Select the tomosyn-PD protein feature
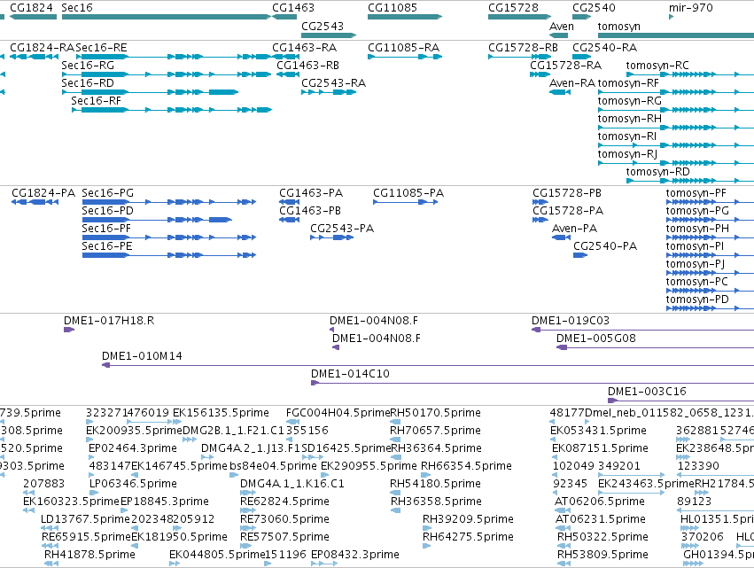The width and height of the screenshot is (754, 568). click(710, 308)
